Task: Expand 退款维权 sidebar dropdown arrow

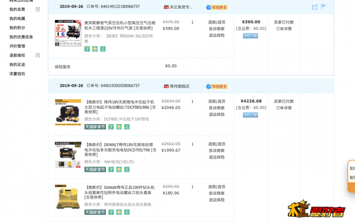Action: coord(38,55)
